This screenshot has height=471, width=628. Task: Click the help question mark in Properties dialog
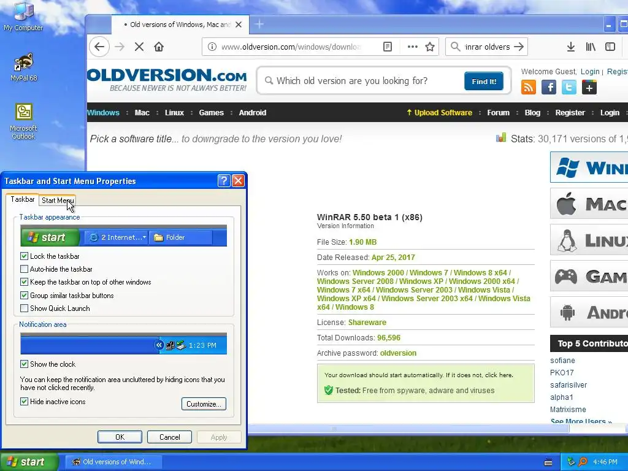pos(223,181)
